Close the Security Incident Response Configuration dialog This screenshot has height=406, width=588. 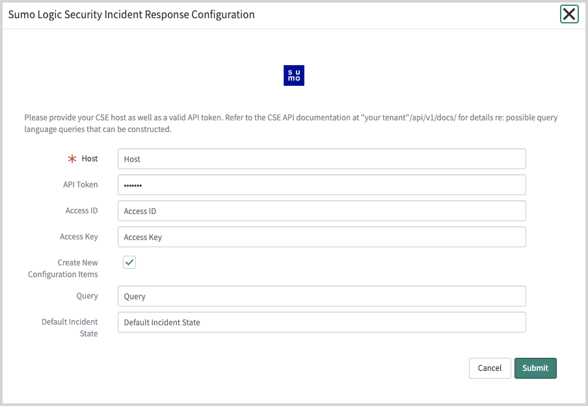[569, 14]
